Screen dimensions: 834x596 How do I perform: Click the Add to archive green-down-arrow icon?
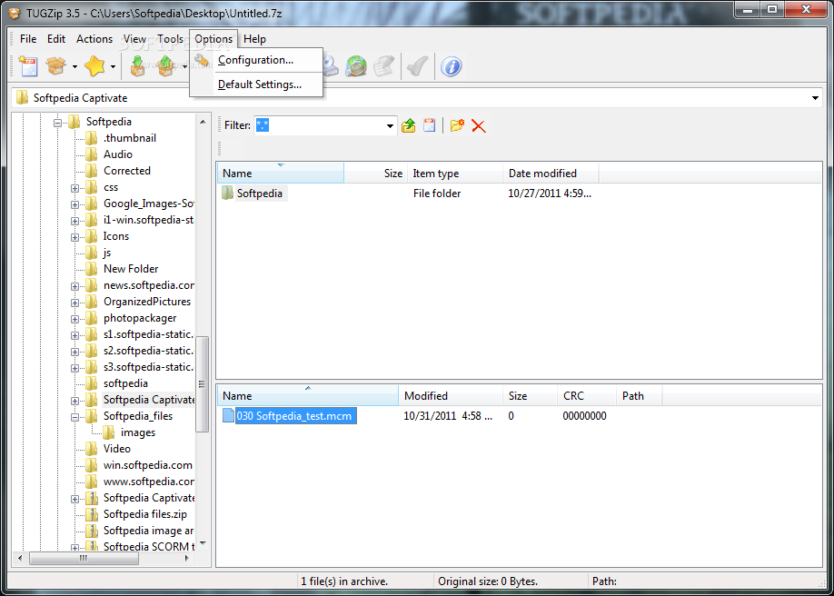(137, 66)
